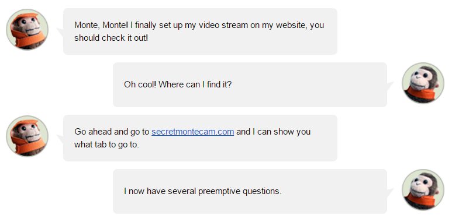Click the tail pointer of the "preemptive questions" bubble
Image resolution: width=452 pixels, height=222 pixels.
pos(390,193)
